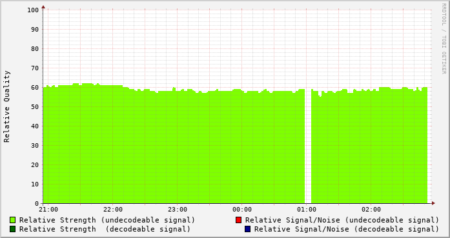Click the 00:00 time axis label

[x=242, y=210]
